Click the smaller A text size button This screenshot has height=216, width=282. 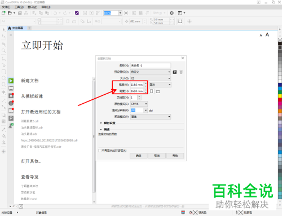click(261, 36)
